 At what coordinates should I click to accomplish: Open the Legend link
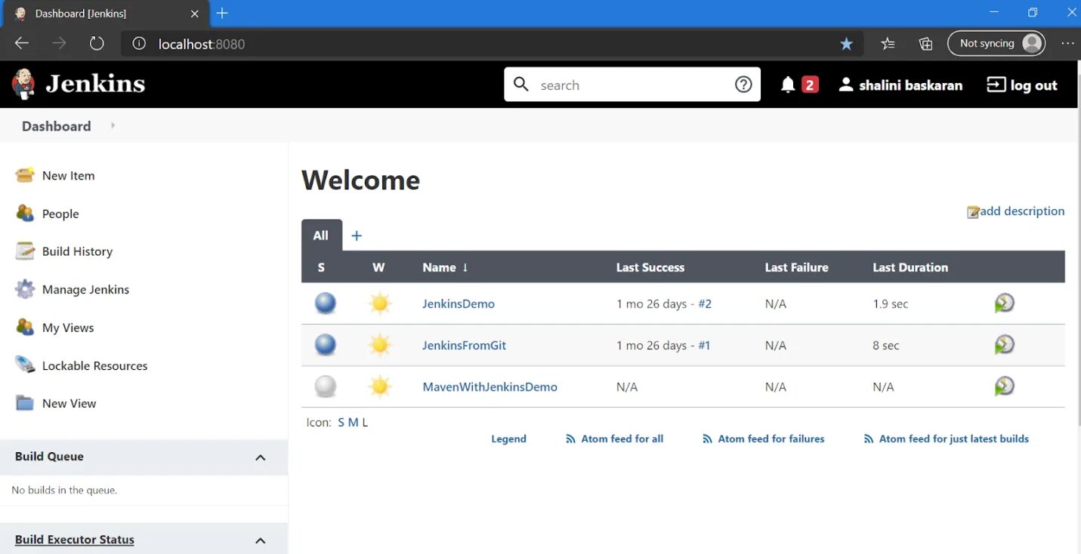tap(508, 439)
